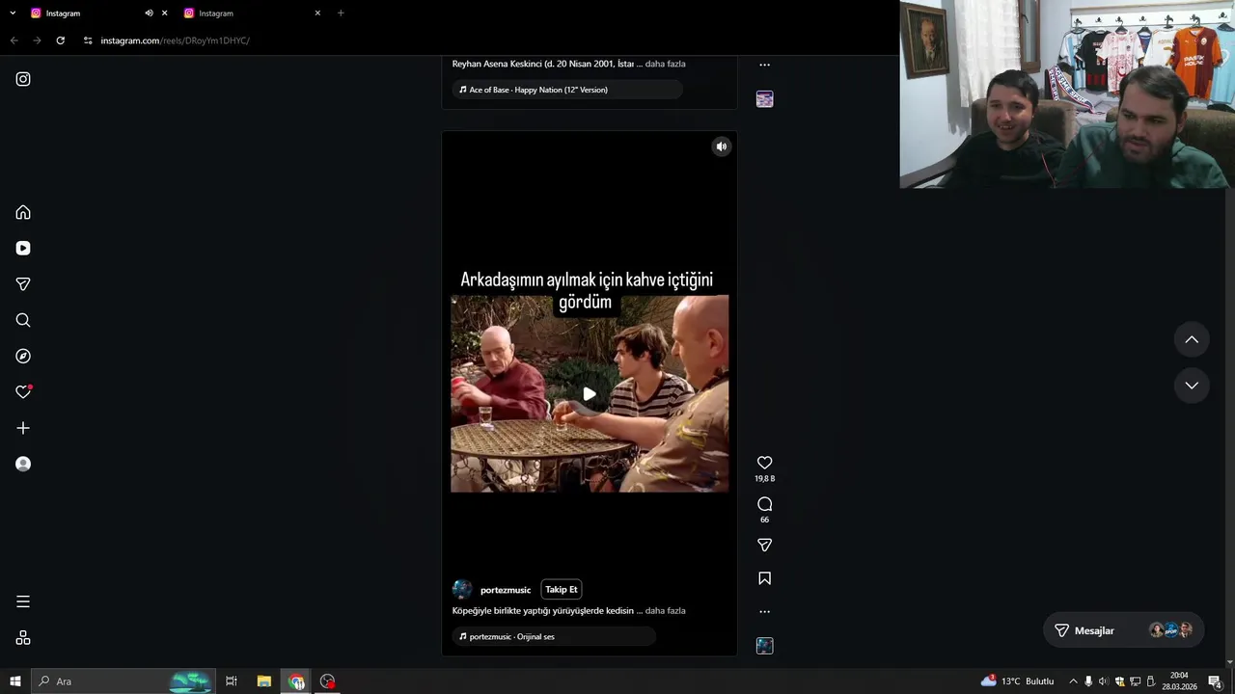Open clock and date 20:04

tap(1179, 681)
